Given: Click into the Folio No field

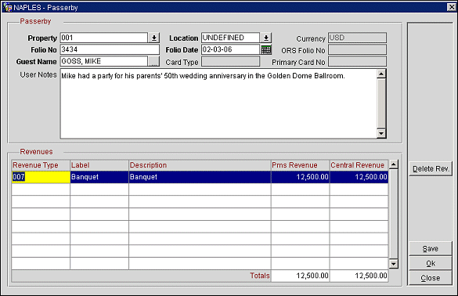Looking at the screenshot, I should (x=110, y=49).
